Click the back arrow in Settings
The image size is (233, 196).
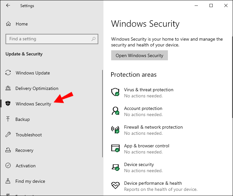[x=8, y=5]
